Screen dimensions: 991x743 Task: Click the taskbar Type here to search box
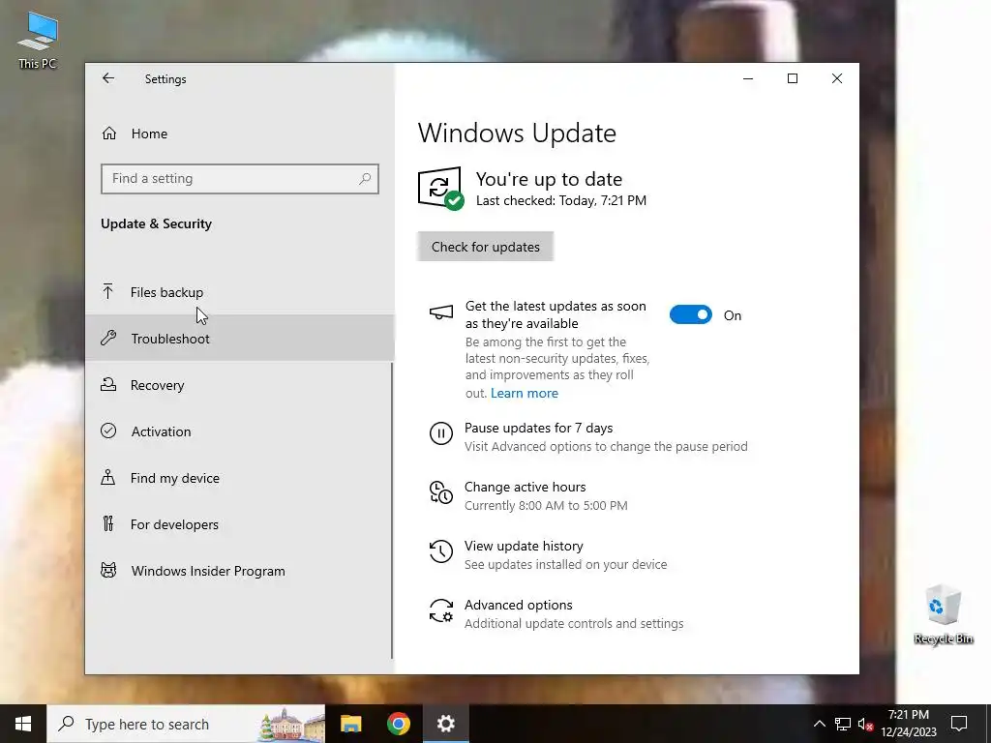[x=186, y=724]
